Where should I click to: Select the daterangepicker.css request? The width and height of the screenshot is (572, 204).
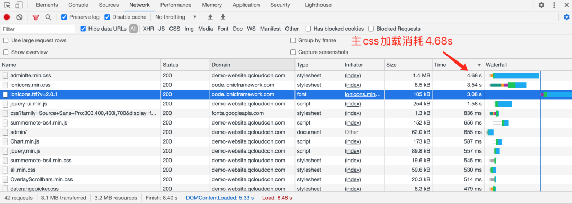[x=286, y=189]
